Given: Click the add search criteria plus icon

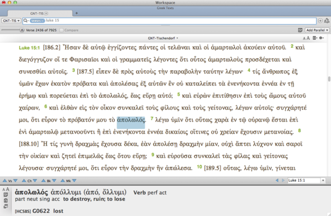Looking at the screenshot, I should tap(321, 20).
